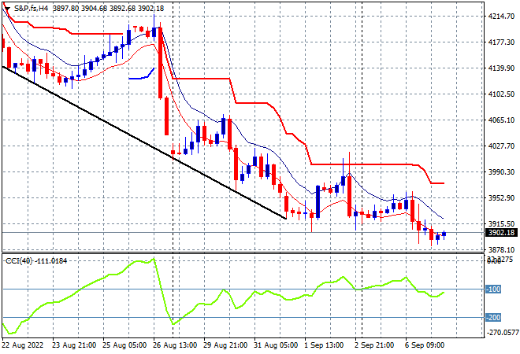Select the 3990.30 price axis label
The height and width of the screenshot is (354, 520).
pyautogui.click(x=501, y=171)
